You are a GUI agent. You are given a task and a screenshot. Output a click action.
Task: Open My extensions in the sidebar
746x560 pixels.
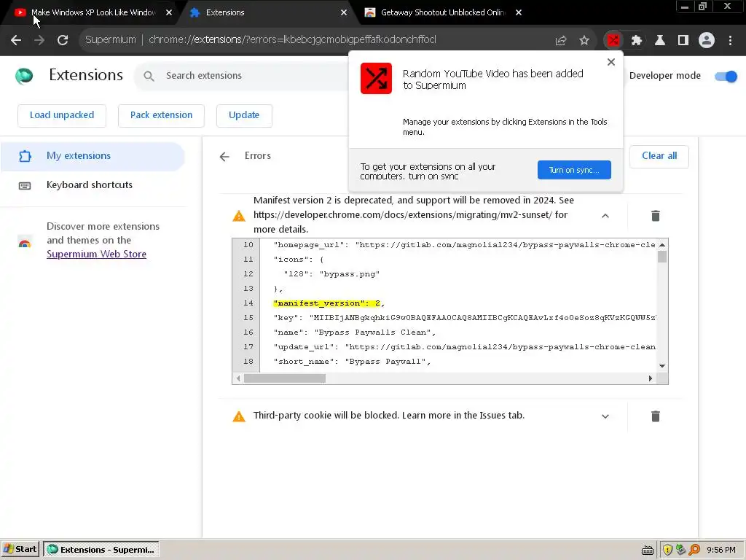[93, 156]
